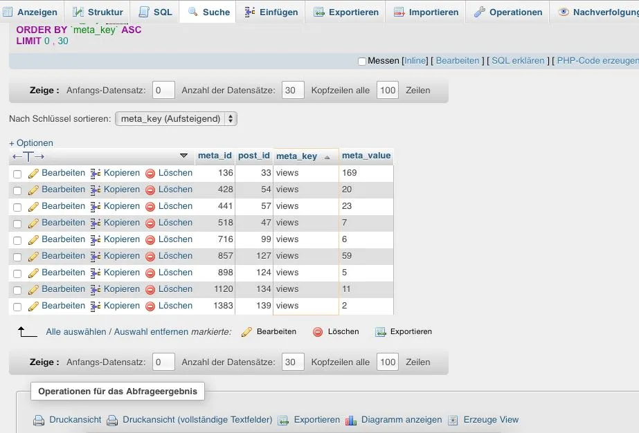Click the red delete icon for meta_id 518
Viewport: 639px width, 433px height.
pyautogui.click(x=150, y=223)
